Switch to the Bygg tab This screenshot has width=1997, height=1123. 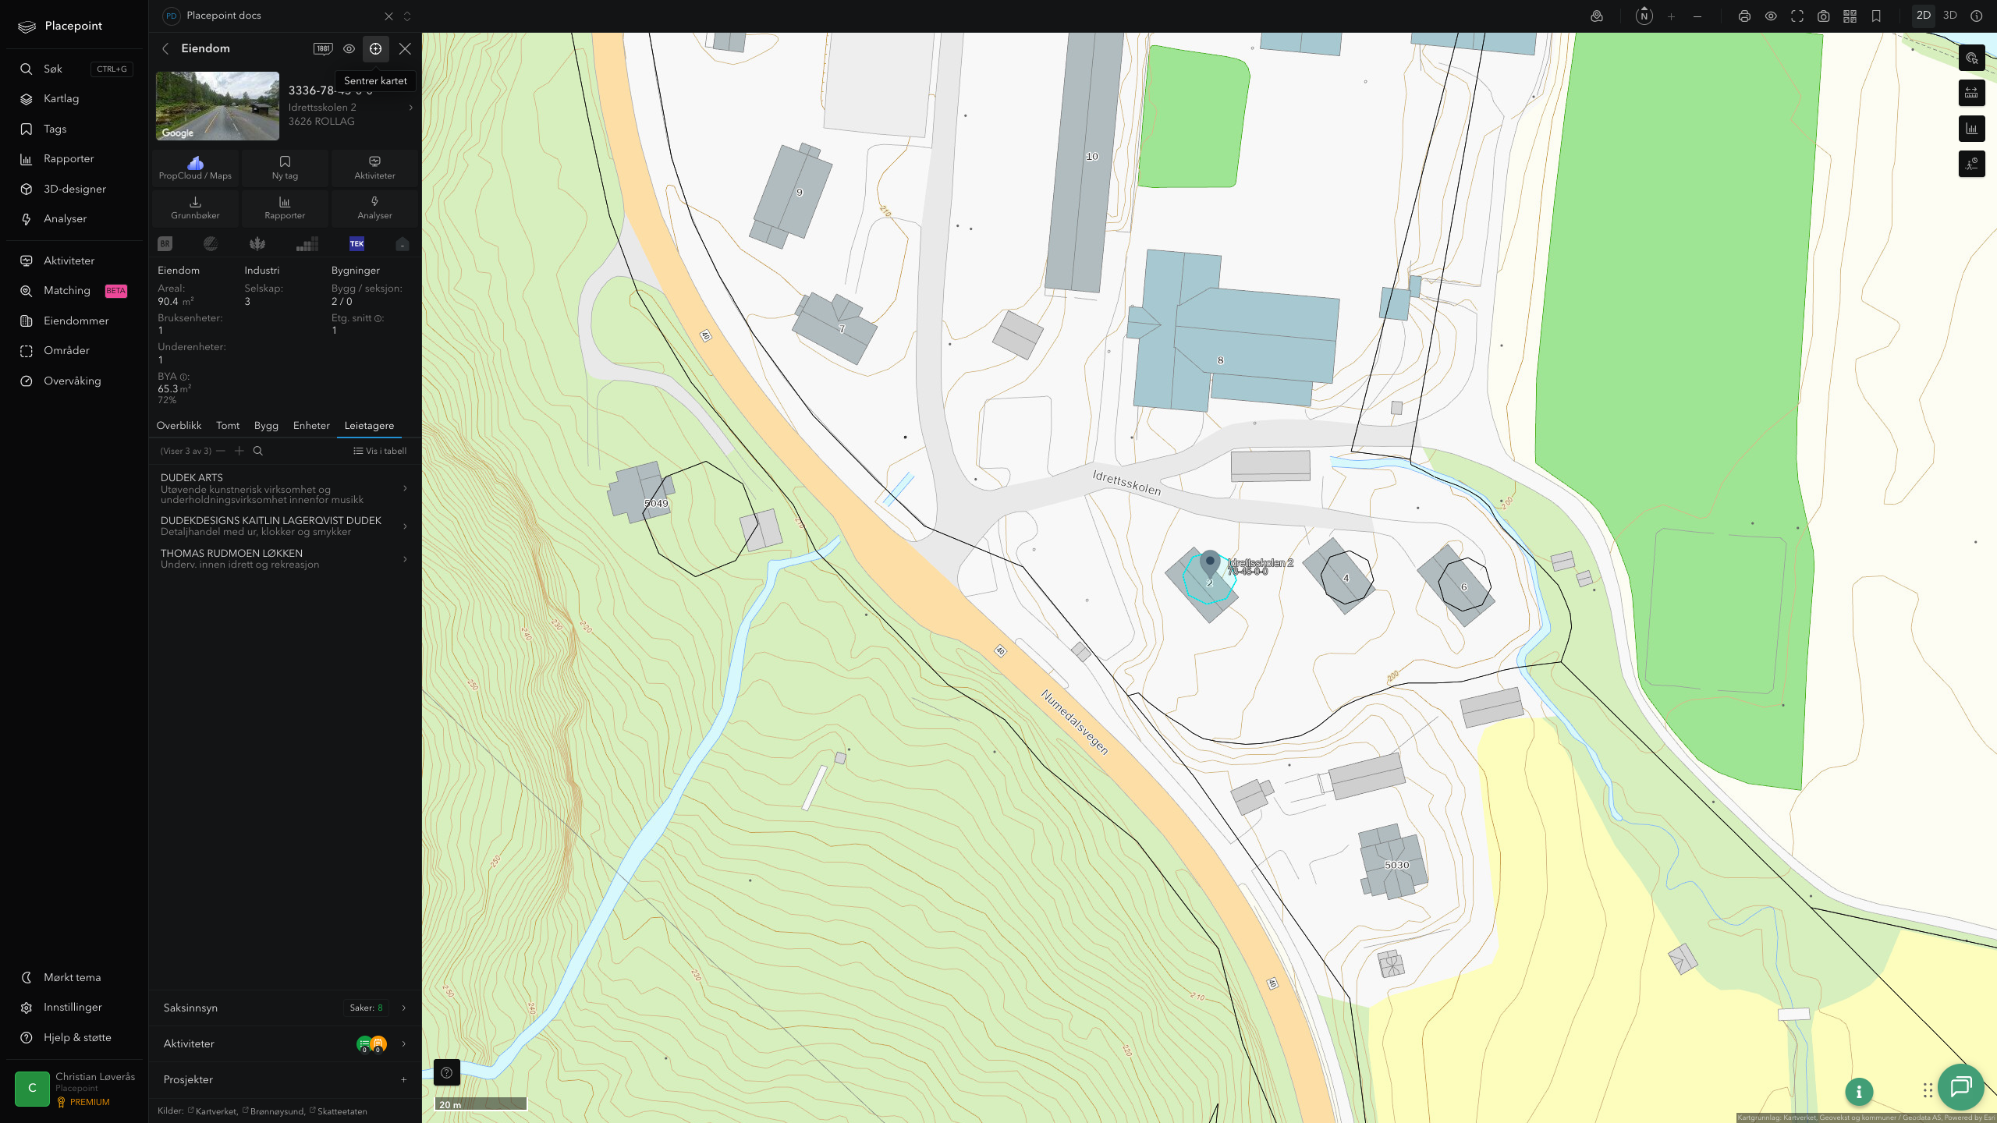(266, 425)
